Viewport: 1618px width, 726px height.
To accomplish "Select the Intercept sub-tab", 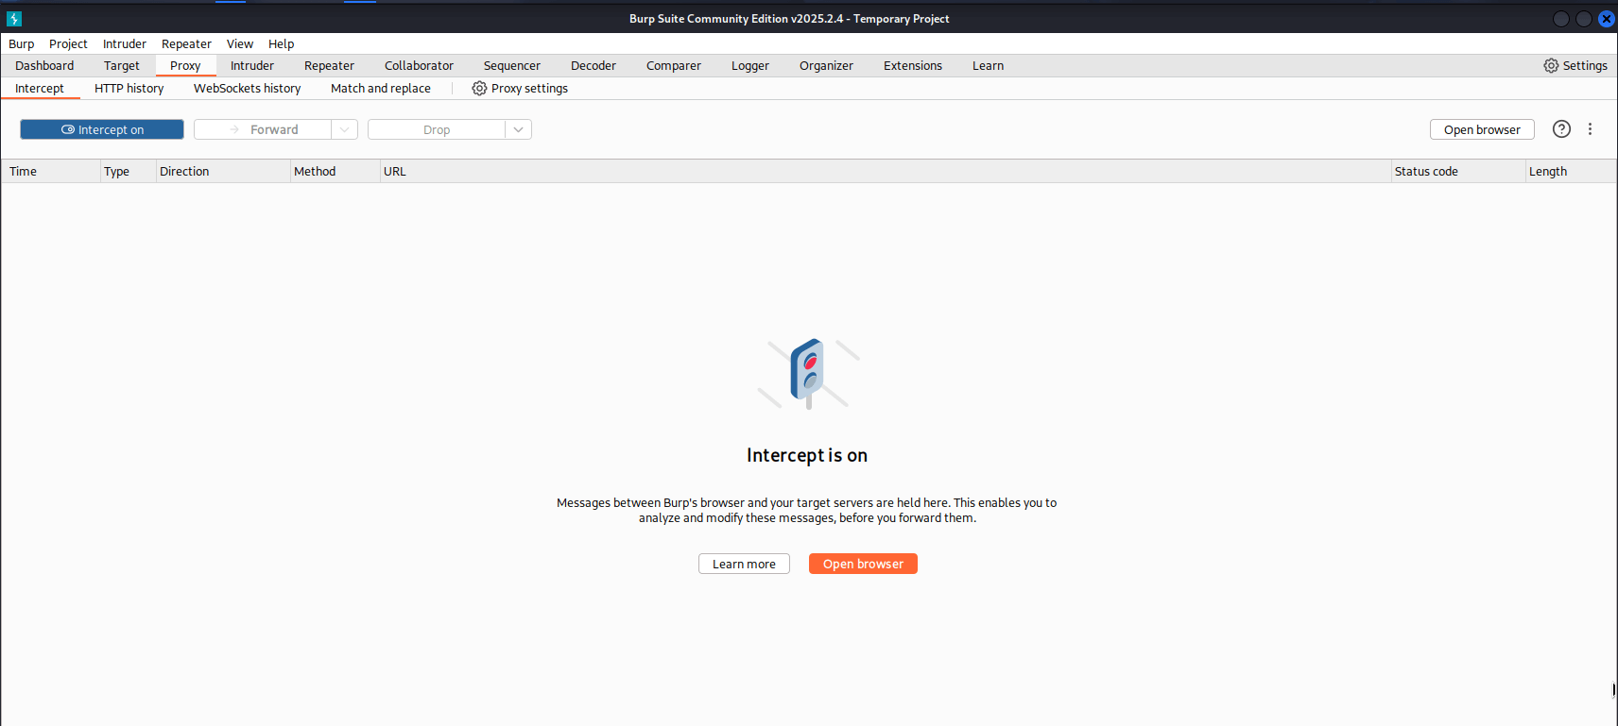I will pyautogui.click(x=40, y=89).
